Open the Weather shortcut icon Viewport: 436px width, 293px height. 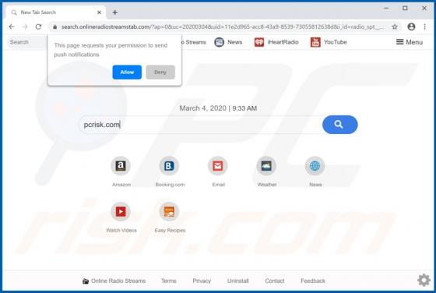tap(266, 166)
